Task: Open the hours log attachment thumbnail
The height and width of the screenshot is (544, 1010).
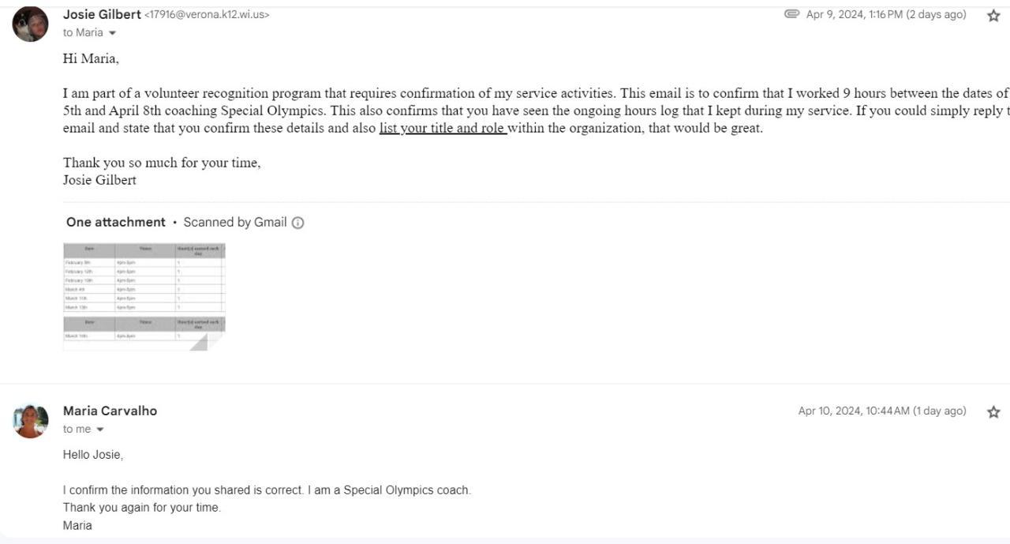Action: point(144,296)
